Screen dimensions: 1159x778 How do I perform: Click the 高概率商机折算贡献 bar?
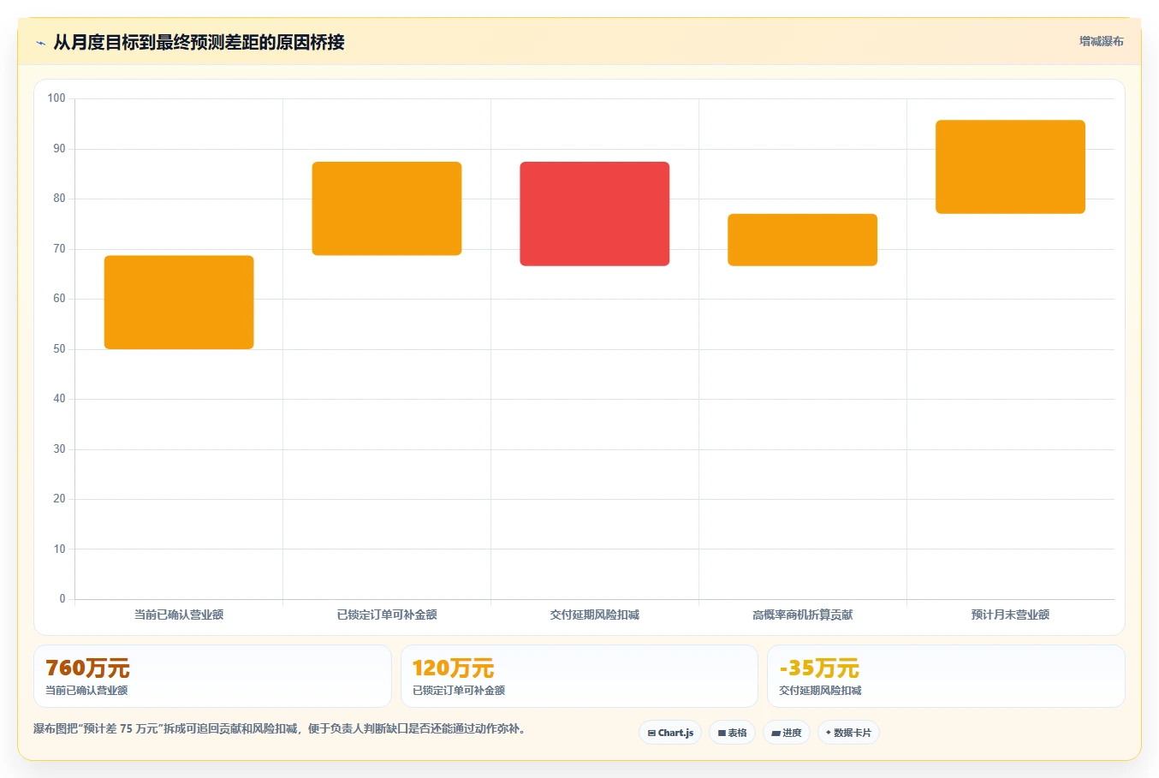tap(803, 240)
